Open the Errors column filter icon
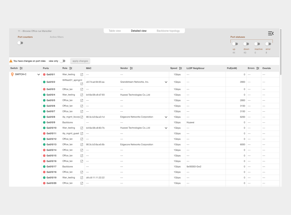Viewport: 291px width, 215px height. pyautogui.click(x=258, y=68)
